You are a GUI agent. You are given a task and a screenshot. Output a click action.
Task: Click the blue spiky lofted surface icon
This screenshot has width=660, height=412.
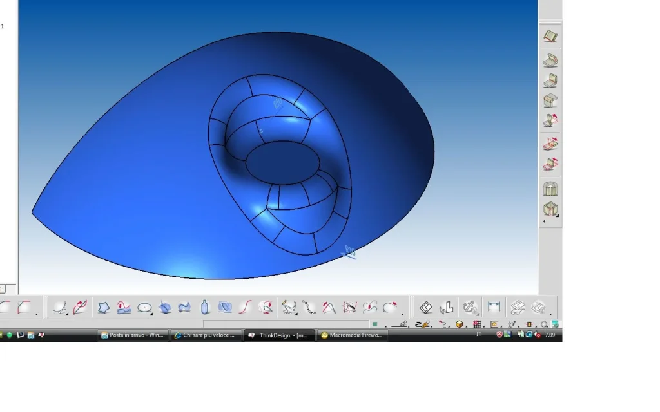tap(165, 308)
